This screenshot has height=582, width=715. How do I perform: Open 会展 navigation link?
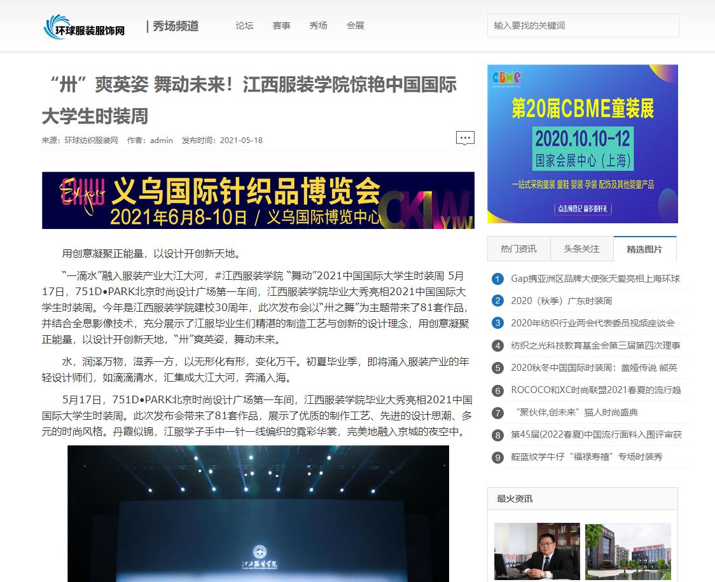[x=355, y=26]
